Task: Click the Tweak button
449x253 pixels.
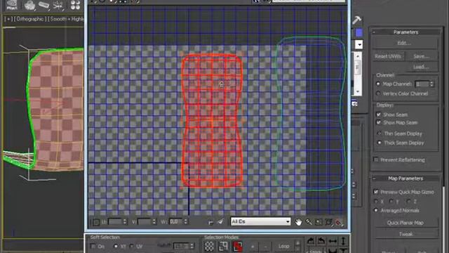Action: pos(406,234)
